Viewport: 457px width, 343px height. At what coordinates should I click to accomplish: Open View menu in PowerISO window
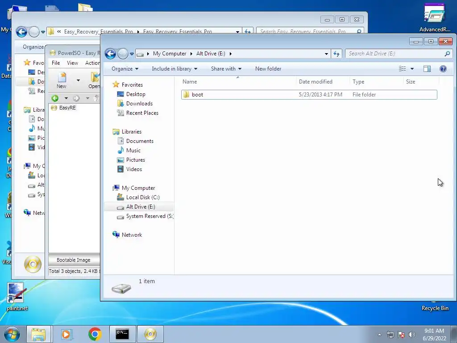[x=72, y=63]
